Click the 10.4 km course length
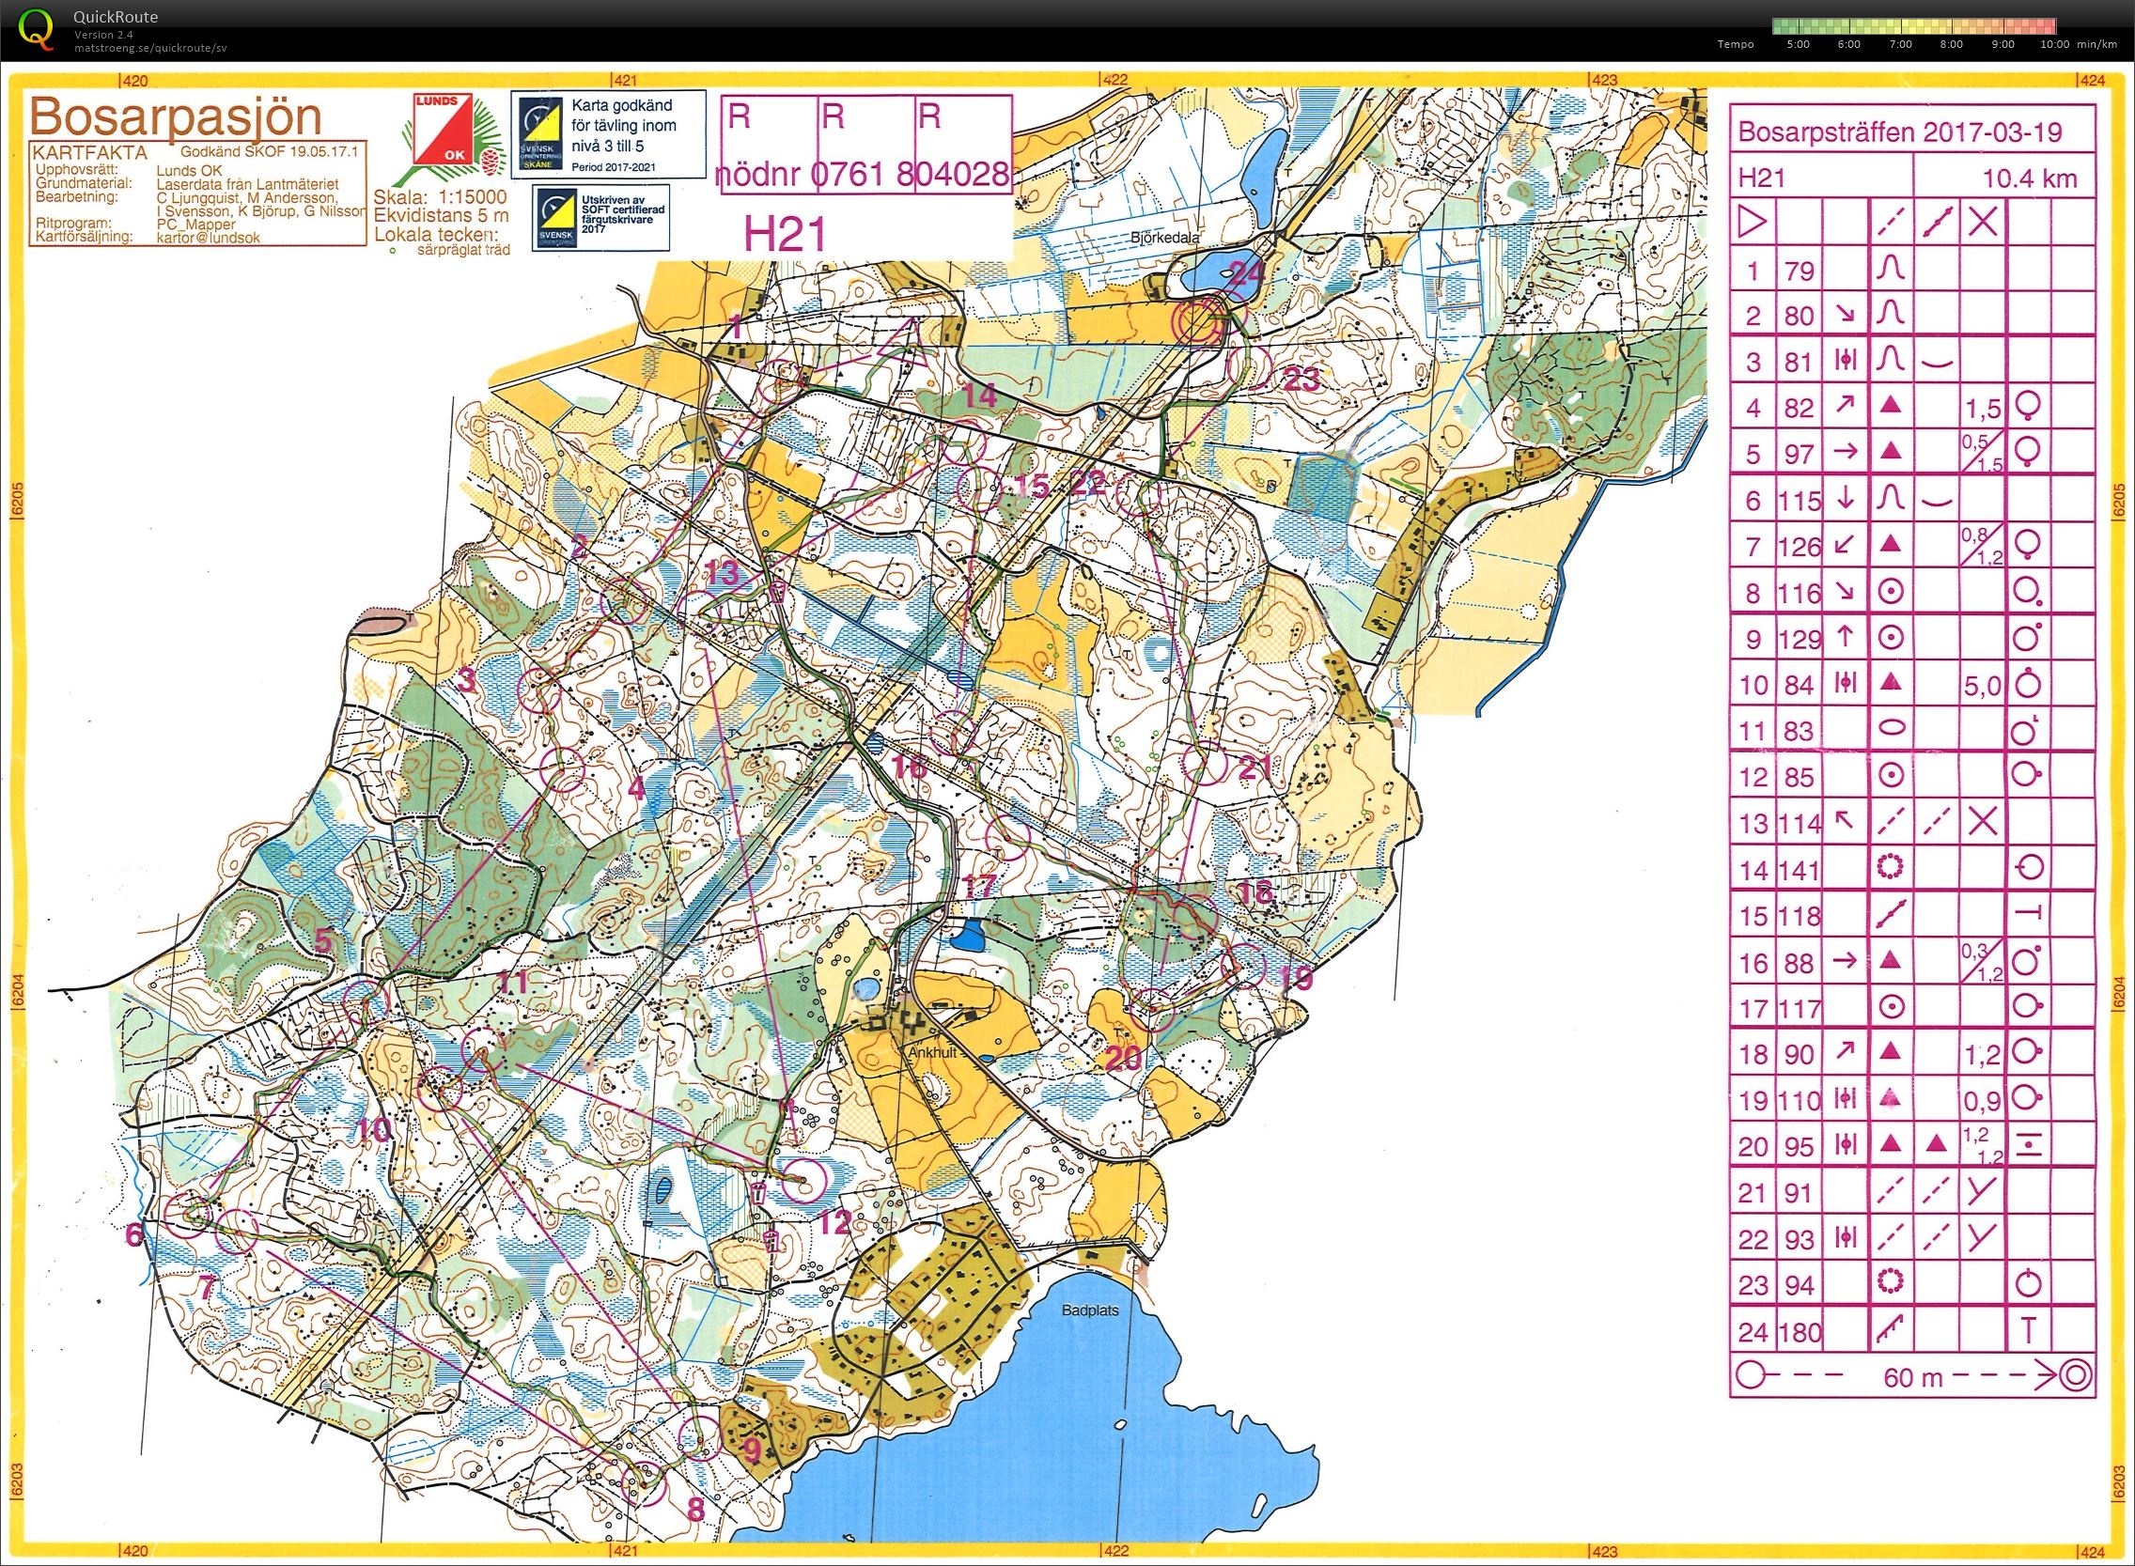The image size is (2135, 1566). click(2030, 178)
